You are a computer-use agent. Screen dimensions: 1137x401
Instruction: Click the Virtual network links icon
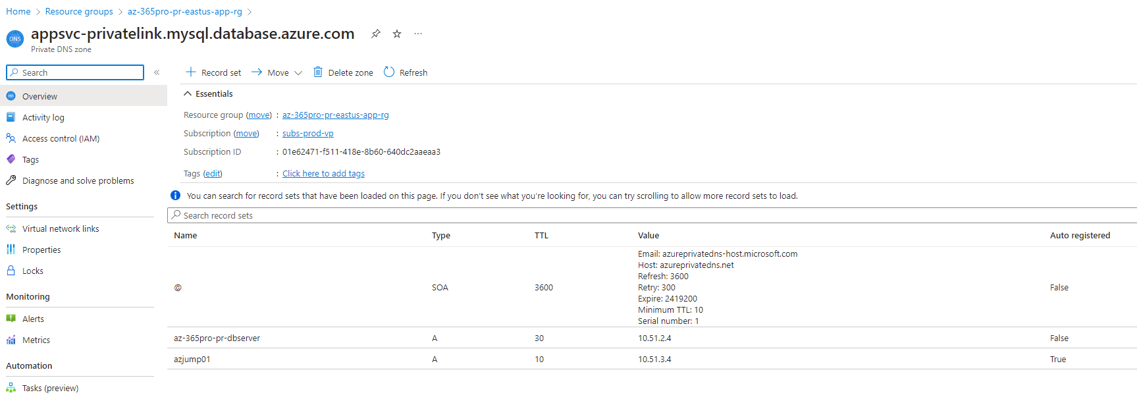pyautogui.click(x=11, y=228)
